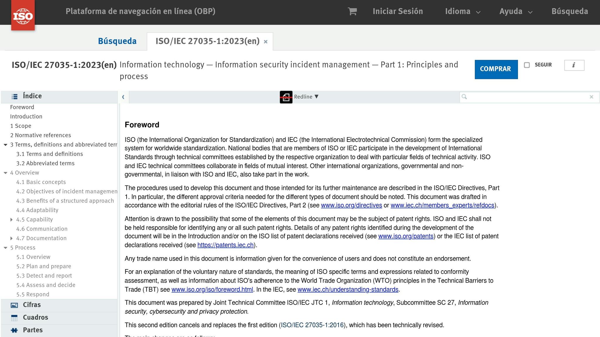Image resolution: width=600 pixels, height=337 pixels.
Task: Open the Cuadros panel
Action: (x=59, y=318)
